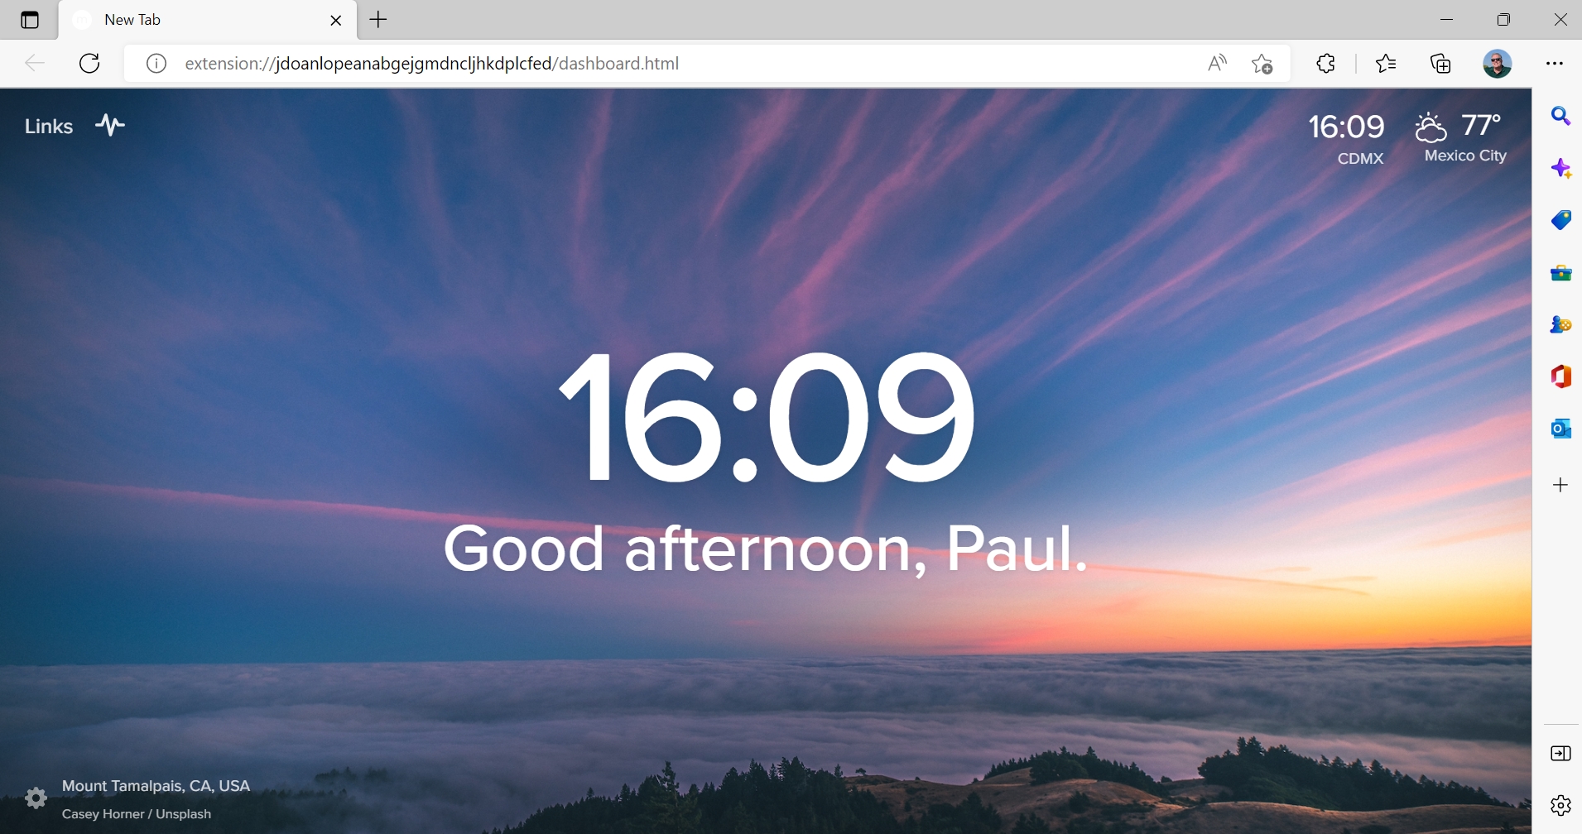Screen dimensions: 1582x834
Task: Open the Settings and more ellipsis menu
Action: [1555, 64]
